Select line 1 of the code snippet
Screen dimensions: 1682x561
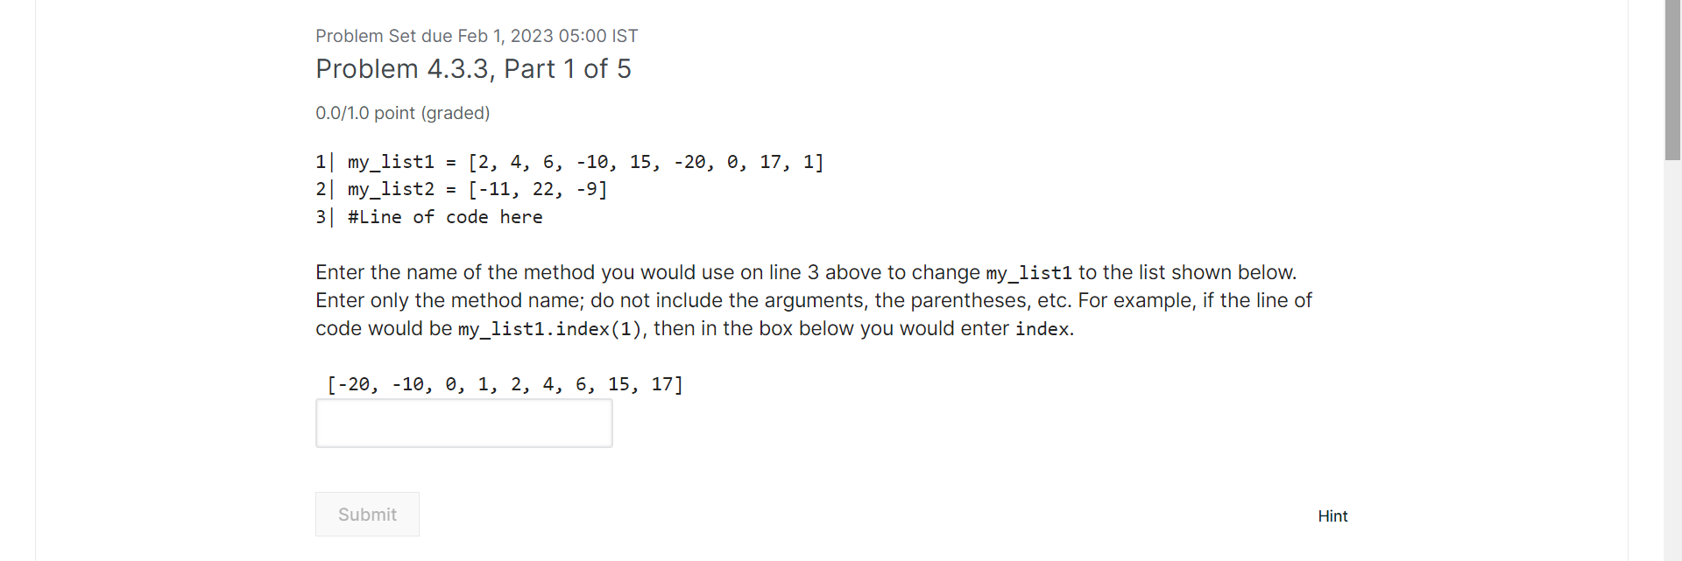[x=569, y=162]
